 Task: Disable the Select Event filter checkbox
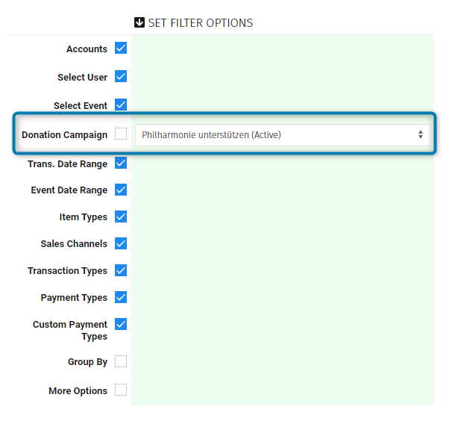pos(121,105)
